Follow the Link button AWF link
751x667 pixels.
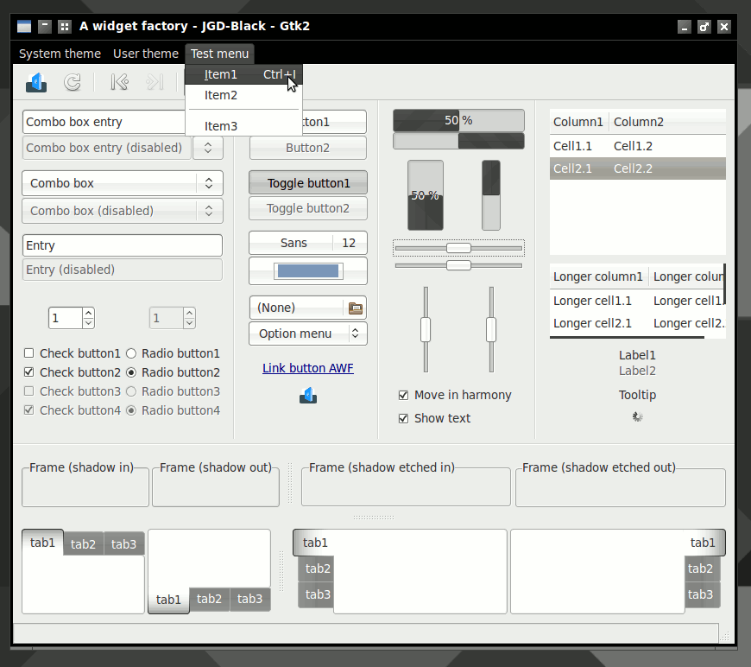308,368
